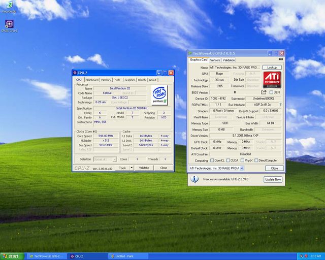
Task: Open the Tools dropdown arrow in CPU-Z
Action: 132,168
